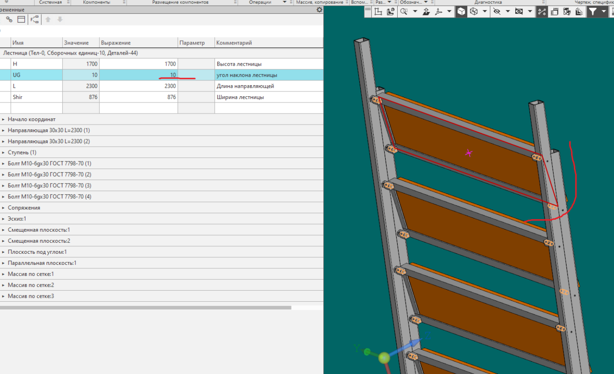Expand the Ступень (1) tree node
Screen dimensions: 614x374
(x=3, y=153)
